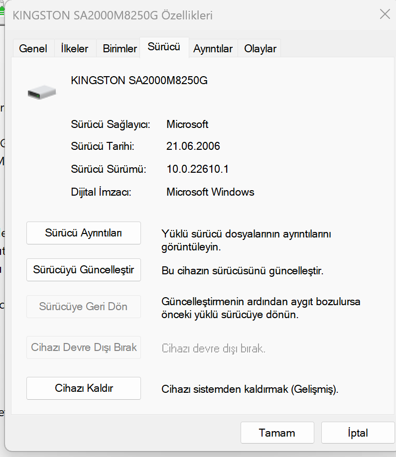
Task: Click the Sürücüye Geri Dön button
Action: [x=84, y=307]
